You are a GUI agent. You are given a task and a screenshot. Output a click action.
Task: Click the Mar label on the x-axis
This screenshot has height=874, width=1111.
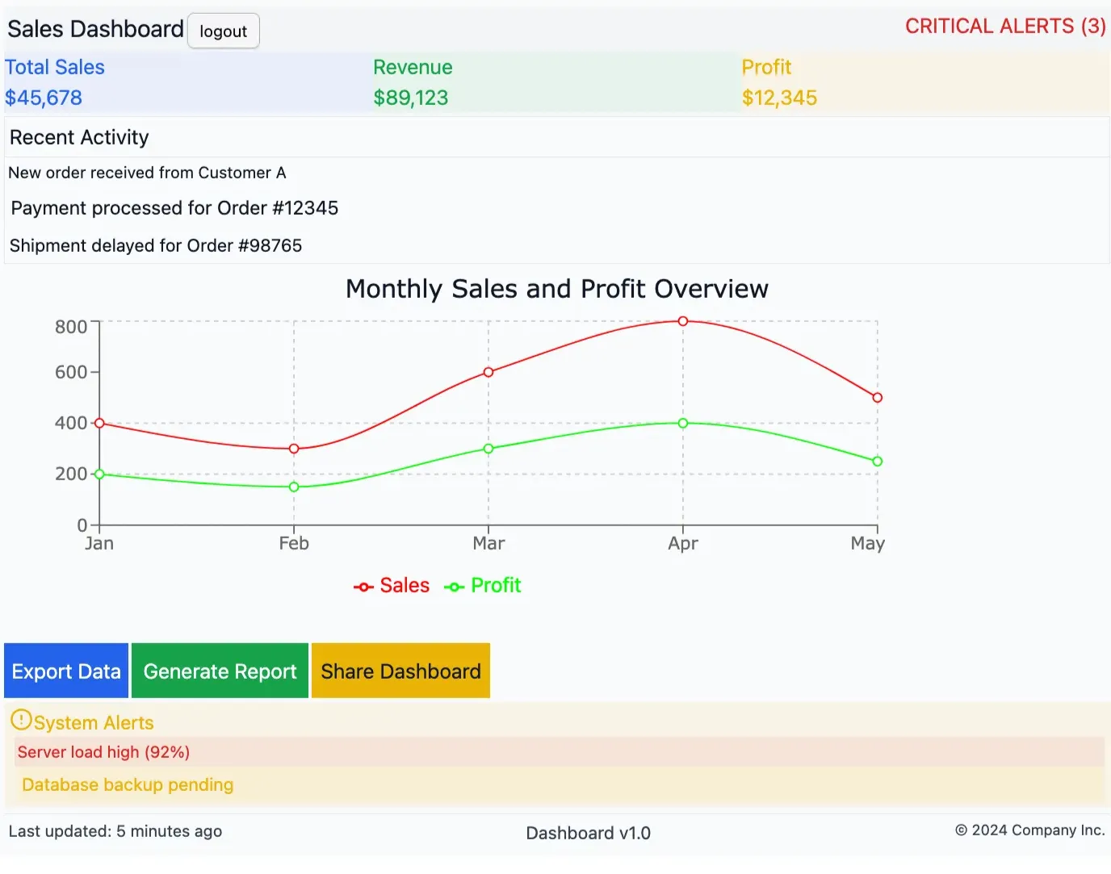coord(488,543)
